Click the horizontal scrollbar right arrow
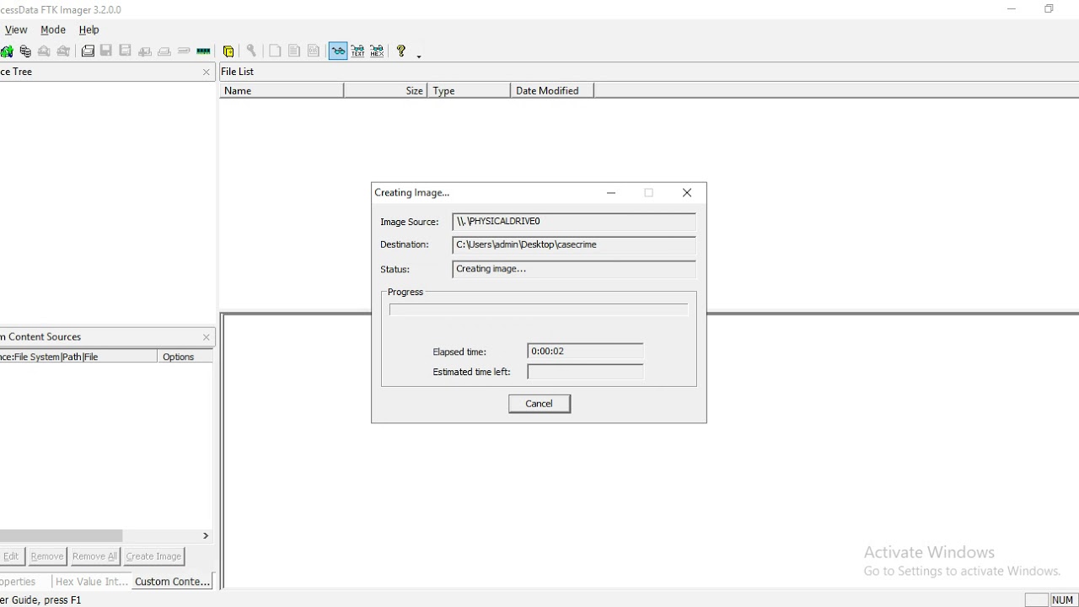1079x607 pixels. (206, 536)
